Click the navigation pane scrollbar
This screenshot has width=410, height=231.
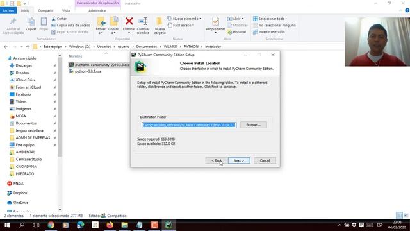point(60,107)
